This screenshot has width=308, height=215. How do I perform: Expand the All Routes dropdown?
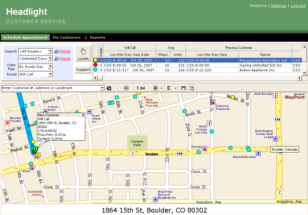pos(50,51)
